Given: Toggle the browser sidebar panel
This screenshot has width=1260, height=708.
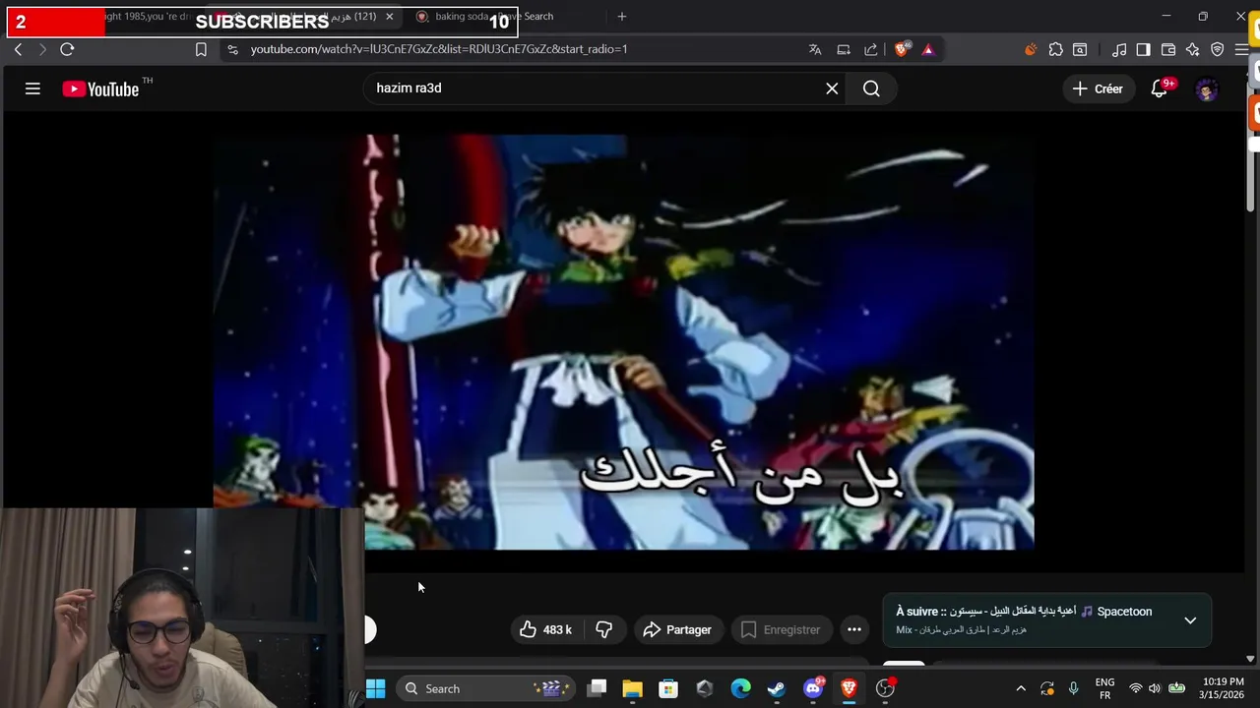Looking at the screenshot, I should tap(1143, 49).
